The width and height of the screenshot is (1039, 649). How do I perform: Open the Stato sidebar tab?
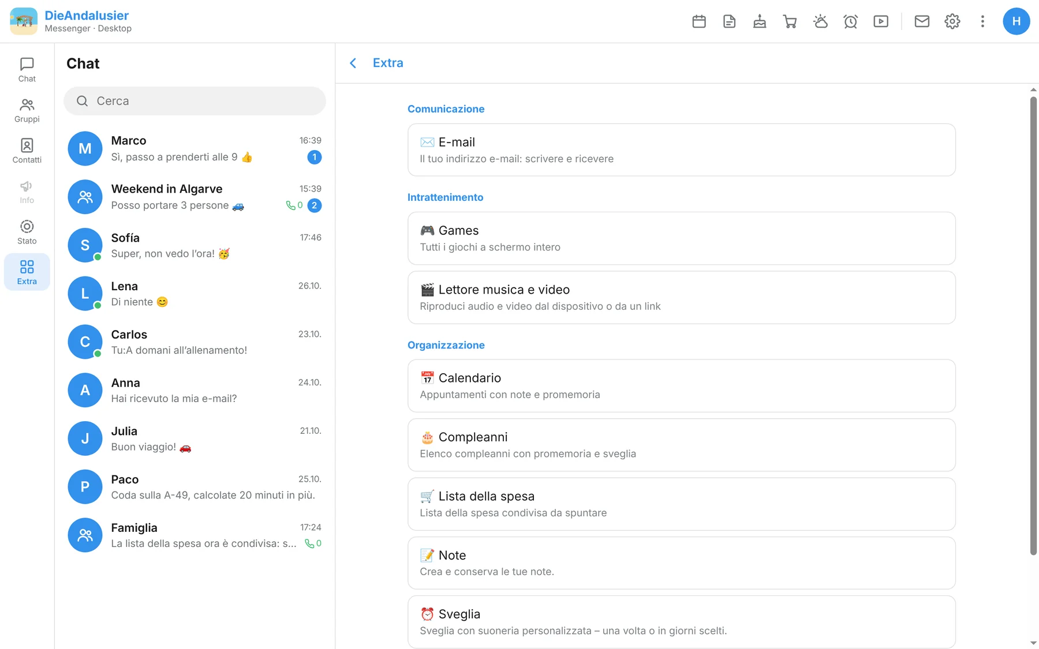[x=27, y=232]
